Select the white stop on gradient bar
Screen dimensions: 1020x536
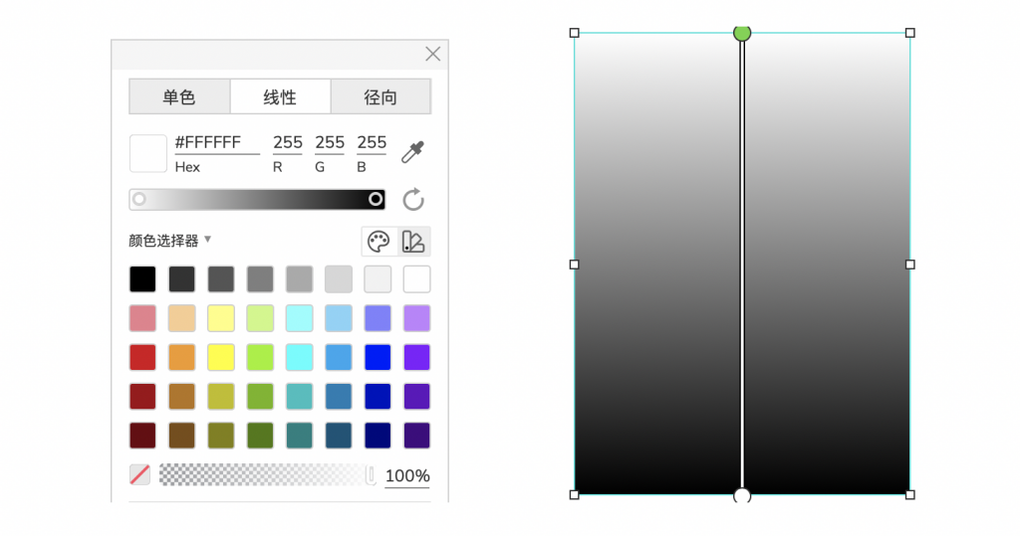(139, 200)
